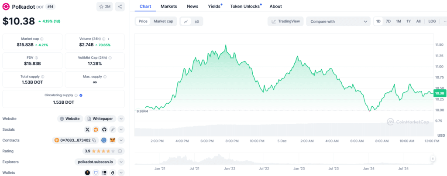Open the QR-style wallet icon
The image size is (447, 176).
pos(104,173)
